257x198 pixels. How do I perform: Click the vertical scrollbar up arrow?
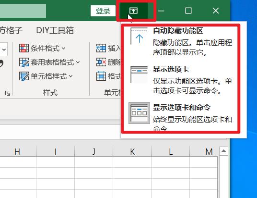[223, 151]
